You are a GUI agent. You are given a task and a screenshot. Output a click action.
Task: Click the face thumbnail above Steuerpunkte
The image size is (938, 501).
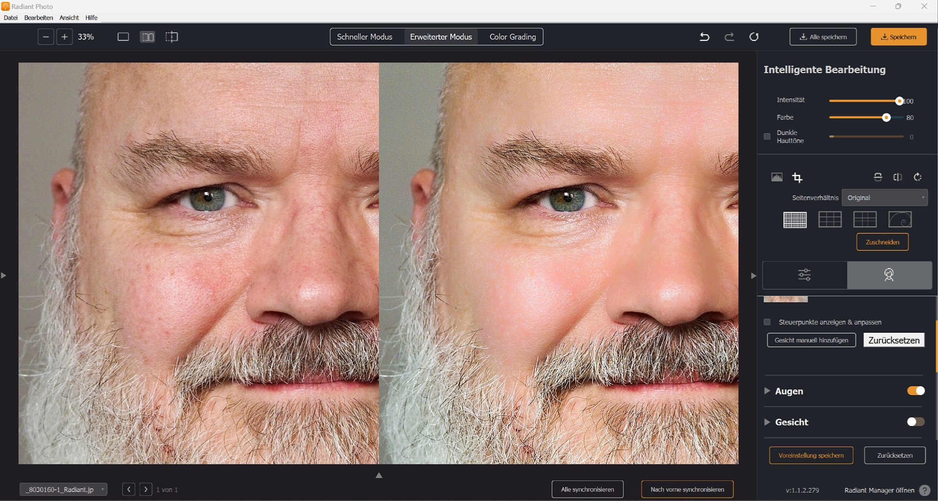(786, 299)
